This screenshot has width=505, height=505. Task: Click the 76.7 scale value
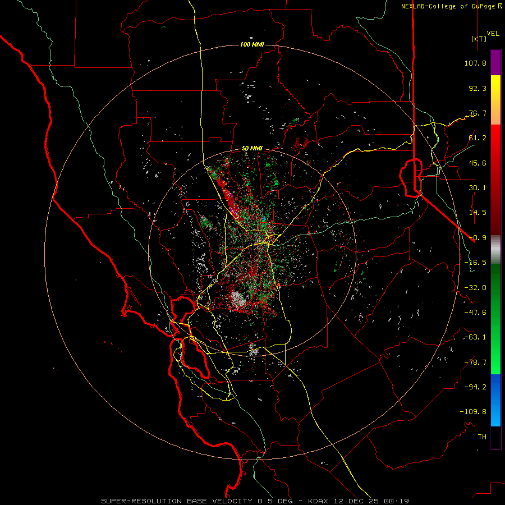click(x=478, y=113)
